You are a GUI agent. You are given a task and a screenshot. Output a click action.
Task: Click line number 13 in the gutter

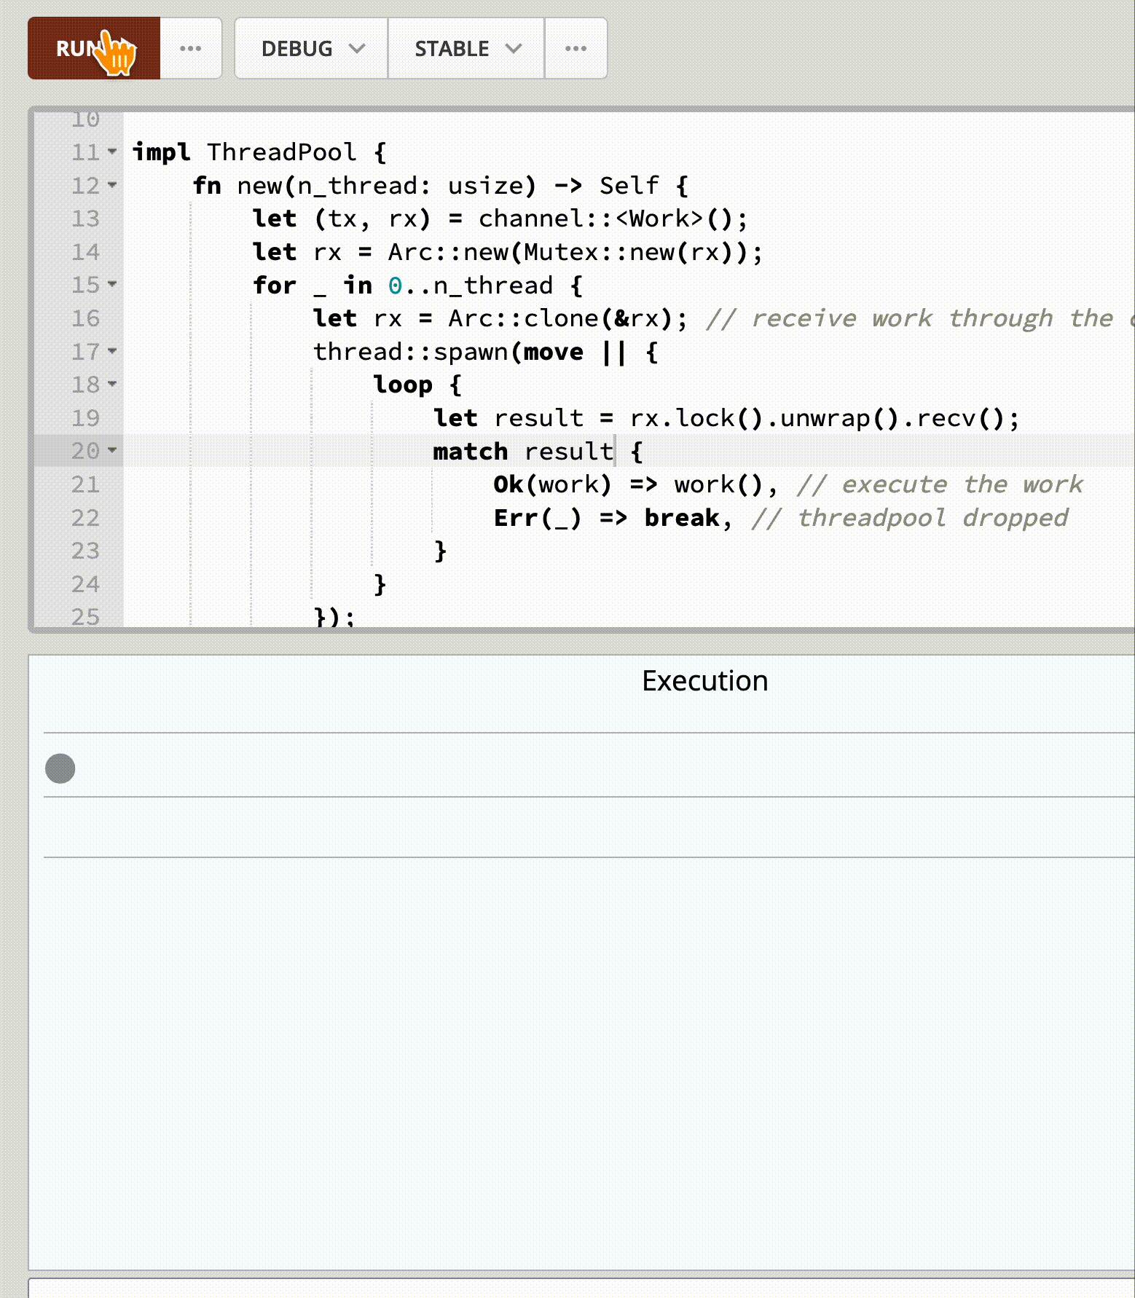click(x=85, y=219)
